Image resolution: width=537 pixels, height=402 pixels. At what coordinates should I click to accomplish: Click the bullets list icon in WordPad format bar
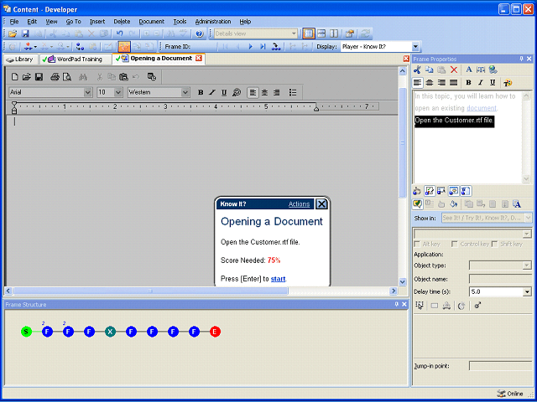293,92
